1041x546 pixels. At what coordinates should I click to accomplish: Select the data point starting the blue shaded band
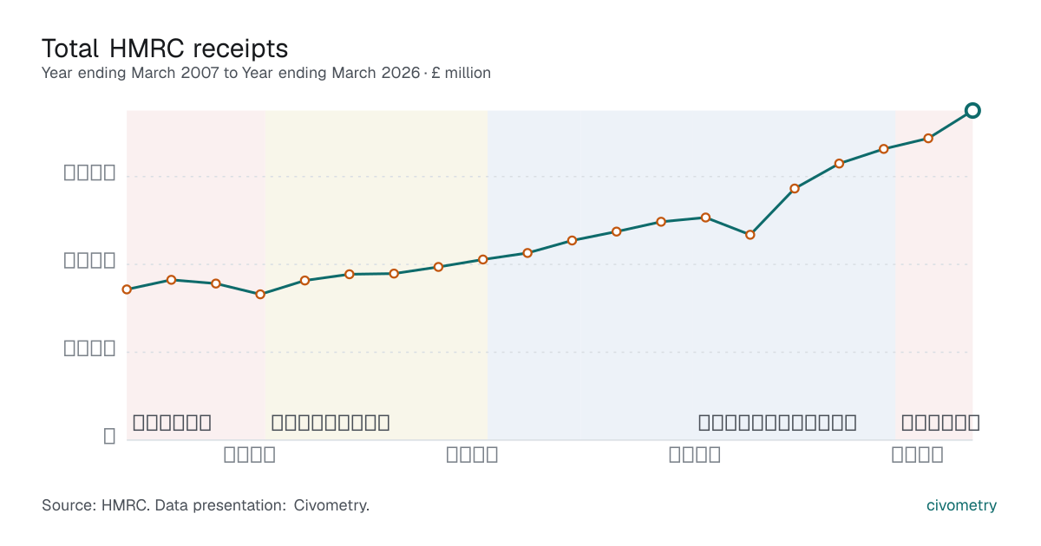483,259
